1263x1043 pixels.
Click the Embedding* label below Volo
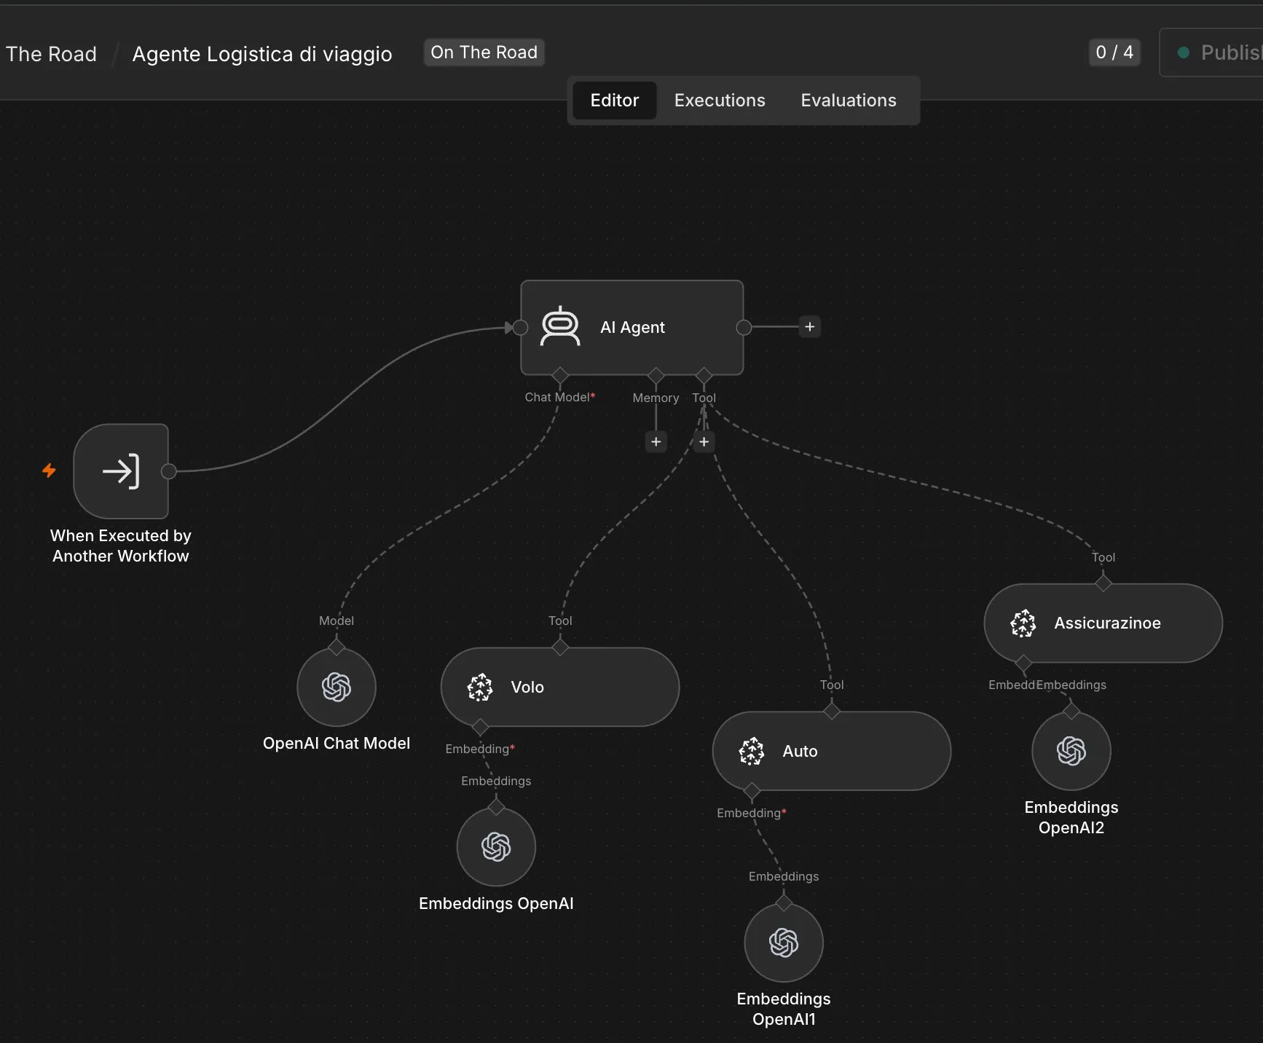[480, 749]
